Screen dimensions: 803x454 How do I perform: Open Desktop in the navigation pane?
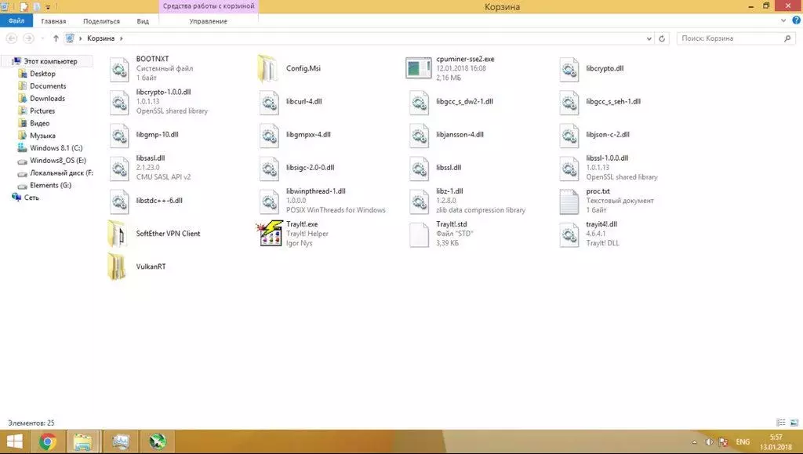point(42,74)
